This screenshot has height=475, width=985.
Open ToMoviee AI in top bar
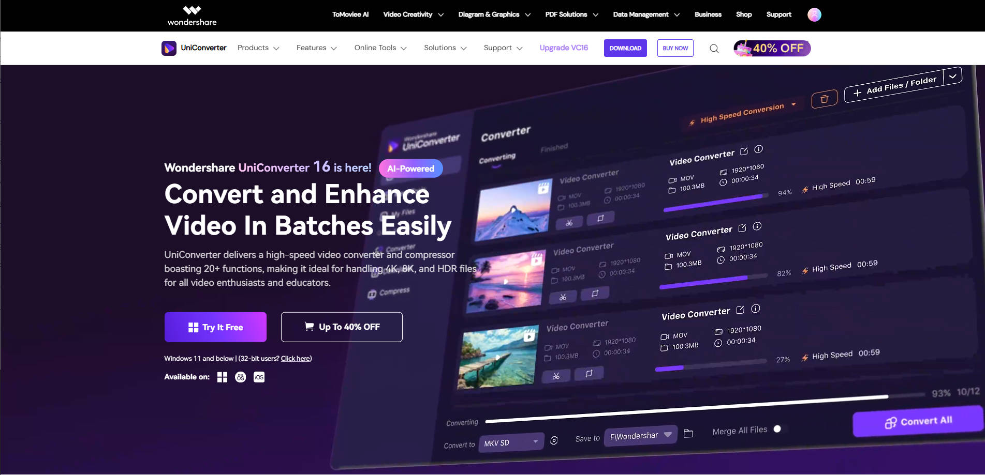point(350,14)
